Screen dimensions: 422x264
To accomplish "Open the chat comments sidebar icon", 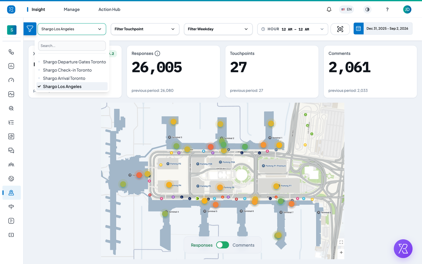I will 11,150.
